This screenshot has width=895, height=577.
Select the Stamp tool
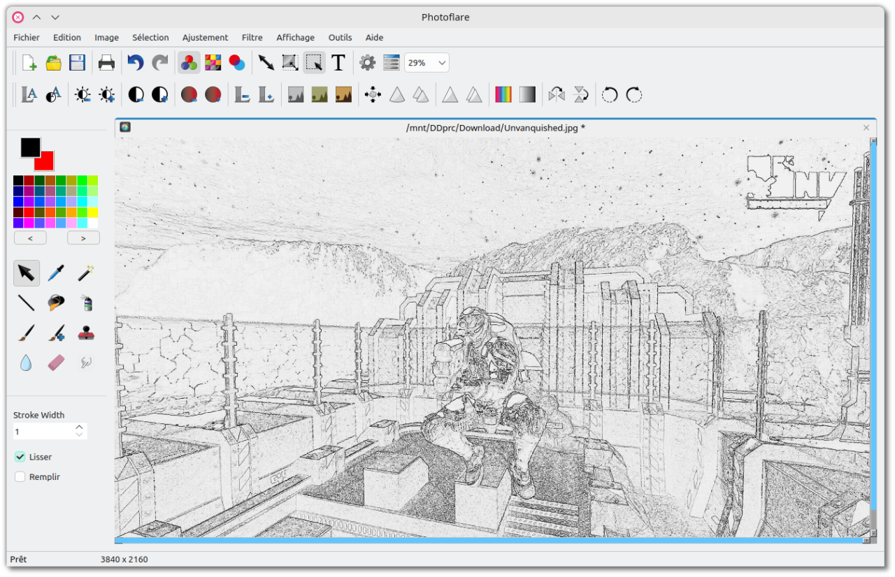coord(85,333)
